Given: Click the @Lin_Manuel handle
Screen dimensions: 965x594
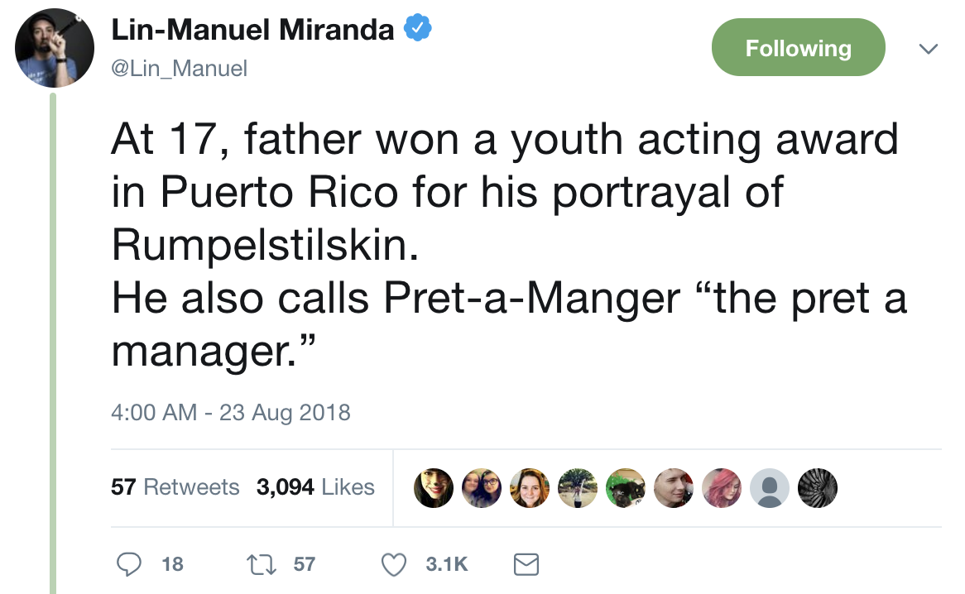Looking at the screenshot, I should (x=179, y=69).
